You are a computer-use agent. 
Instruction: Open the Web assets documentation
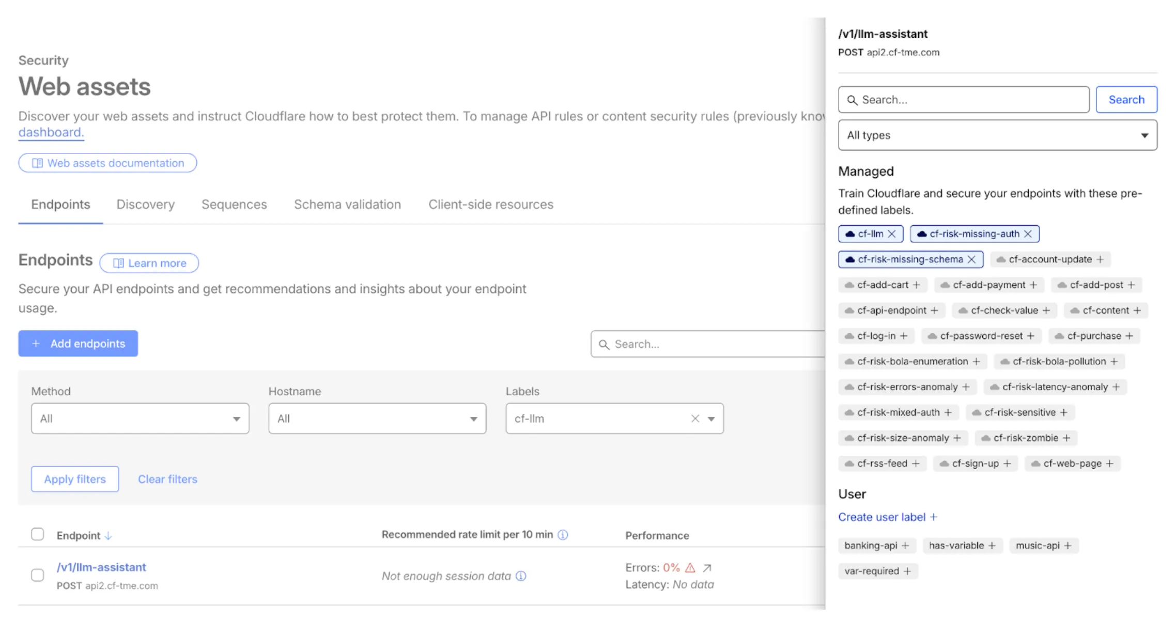tap(107, 163)
